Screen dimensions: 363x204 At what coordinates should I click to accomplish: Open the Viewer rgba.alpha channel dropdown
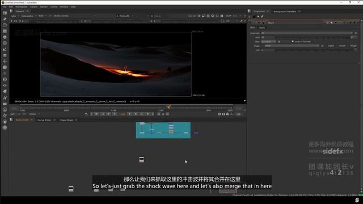(29, 16)
